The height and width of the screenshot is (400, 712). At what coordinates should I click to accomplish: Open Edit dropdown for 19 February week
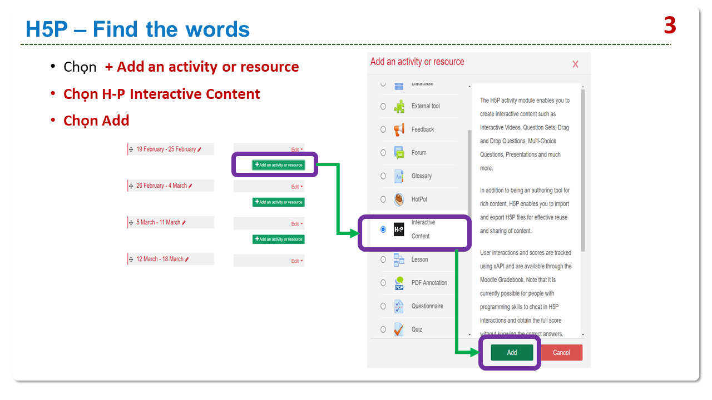297,149
